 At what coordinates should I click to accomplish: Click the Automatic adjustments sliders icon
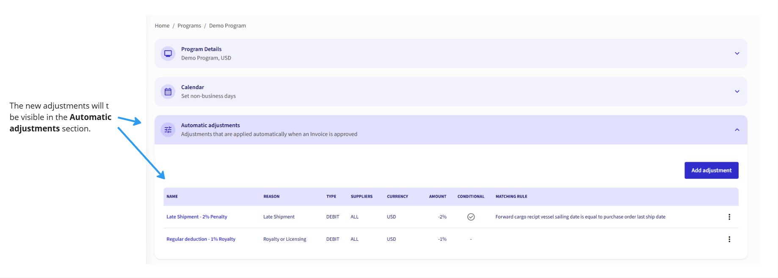(x=168, y=130)
